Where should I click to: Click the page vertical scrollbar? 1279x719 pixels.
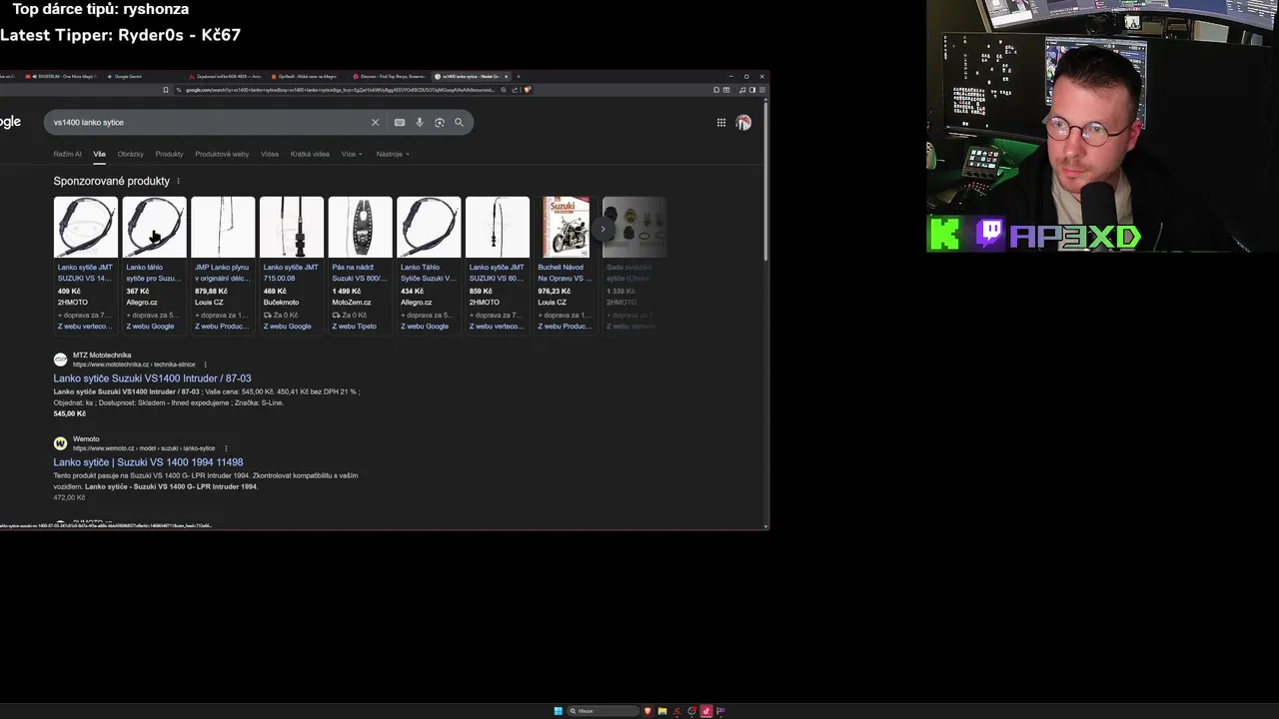(765, 180)
